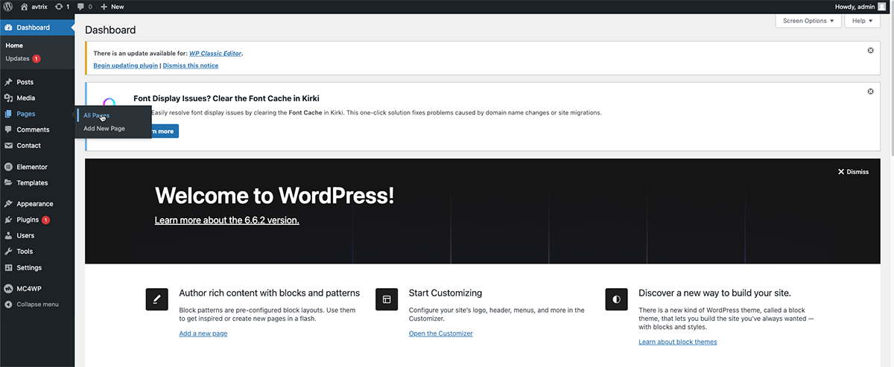Open Posts via the pushpin icon

(8, 82)
